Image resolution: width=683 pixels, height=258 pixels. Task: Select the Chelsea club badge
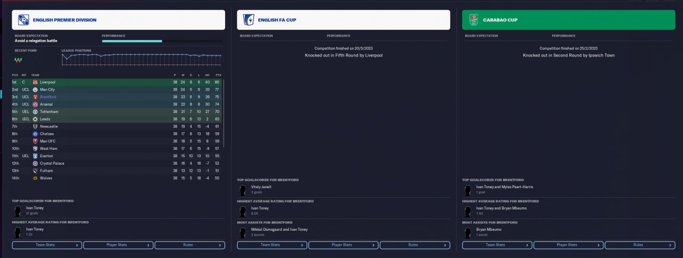tap(35, 134)
